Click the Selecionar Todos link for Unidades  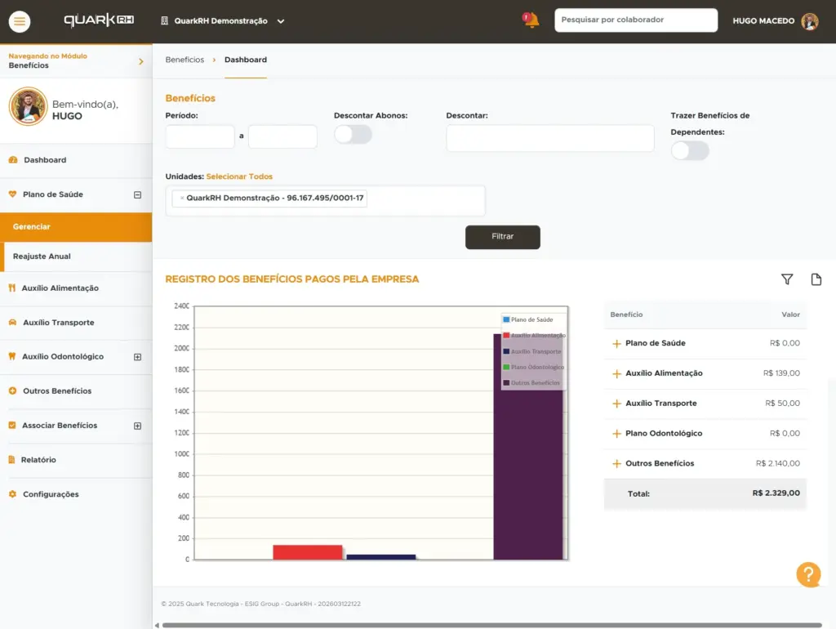click(239, 176)
